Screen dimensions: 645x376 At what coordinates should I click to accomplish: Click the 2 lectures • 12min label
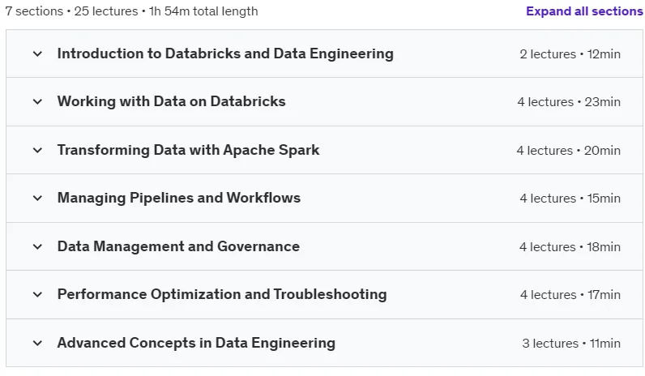(570, 54)
